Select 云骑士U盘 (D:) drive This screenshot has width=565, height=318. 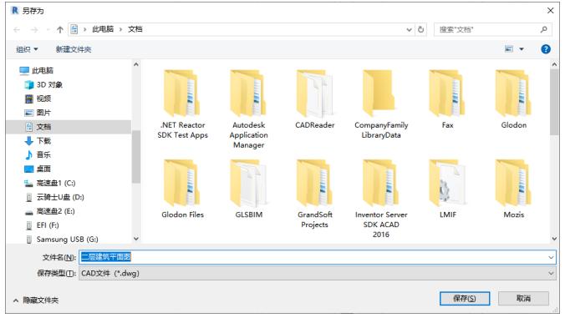pos(54,197)
